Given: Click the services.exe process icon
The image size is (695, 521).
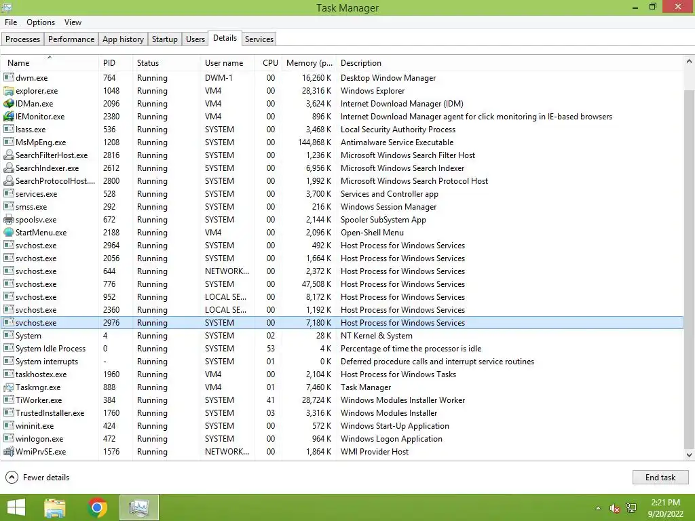Looking at the screenshot, I should [8, 193].
